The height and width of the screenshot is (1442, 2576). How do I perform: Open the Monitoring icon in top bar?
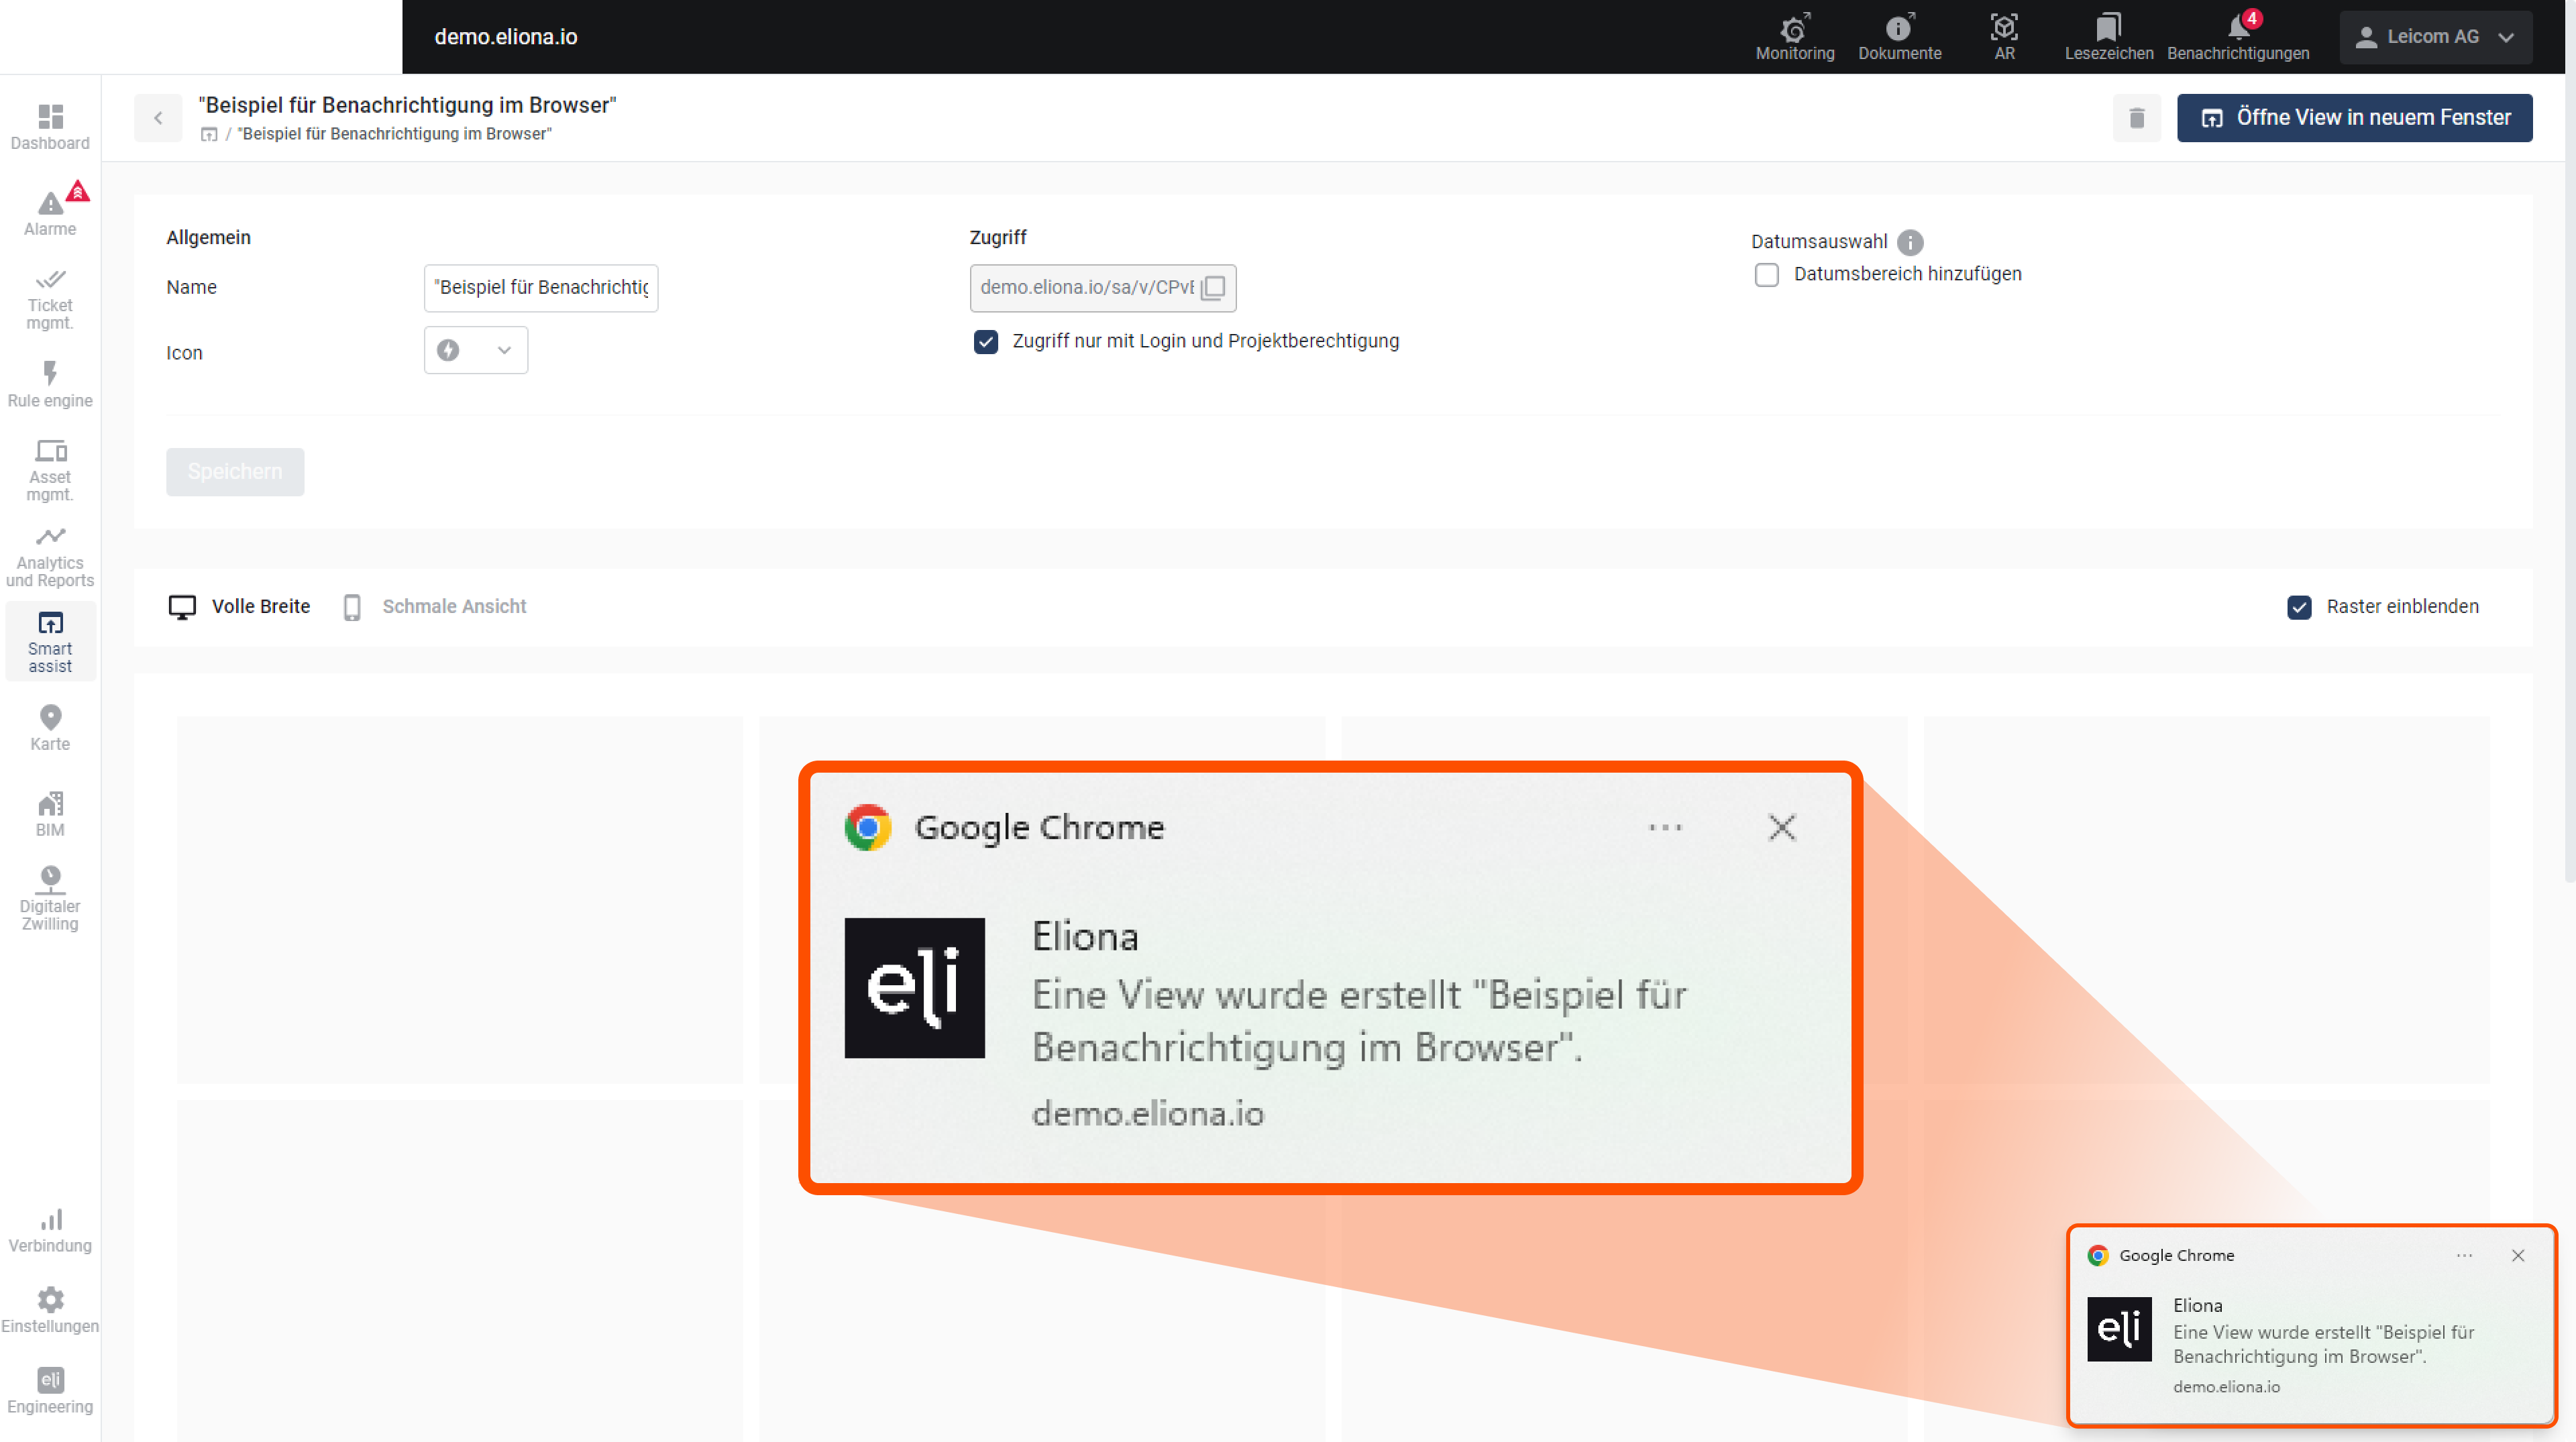tap(1794, 37)
